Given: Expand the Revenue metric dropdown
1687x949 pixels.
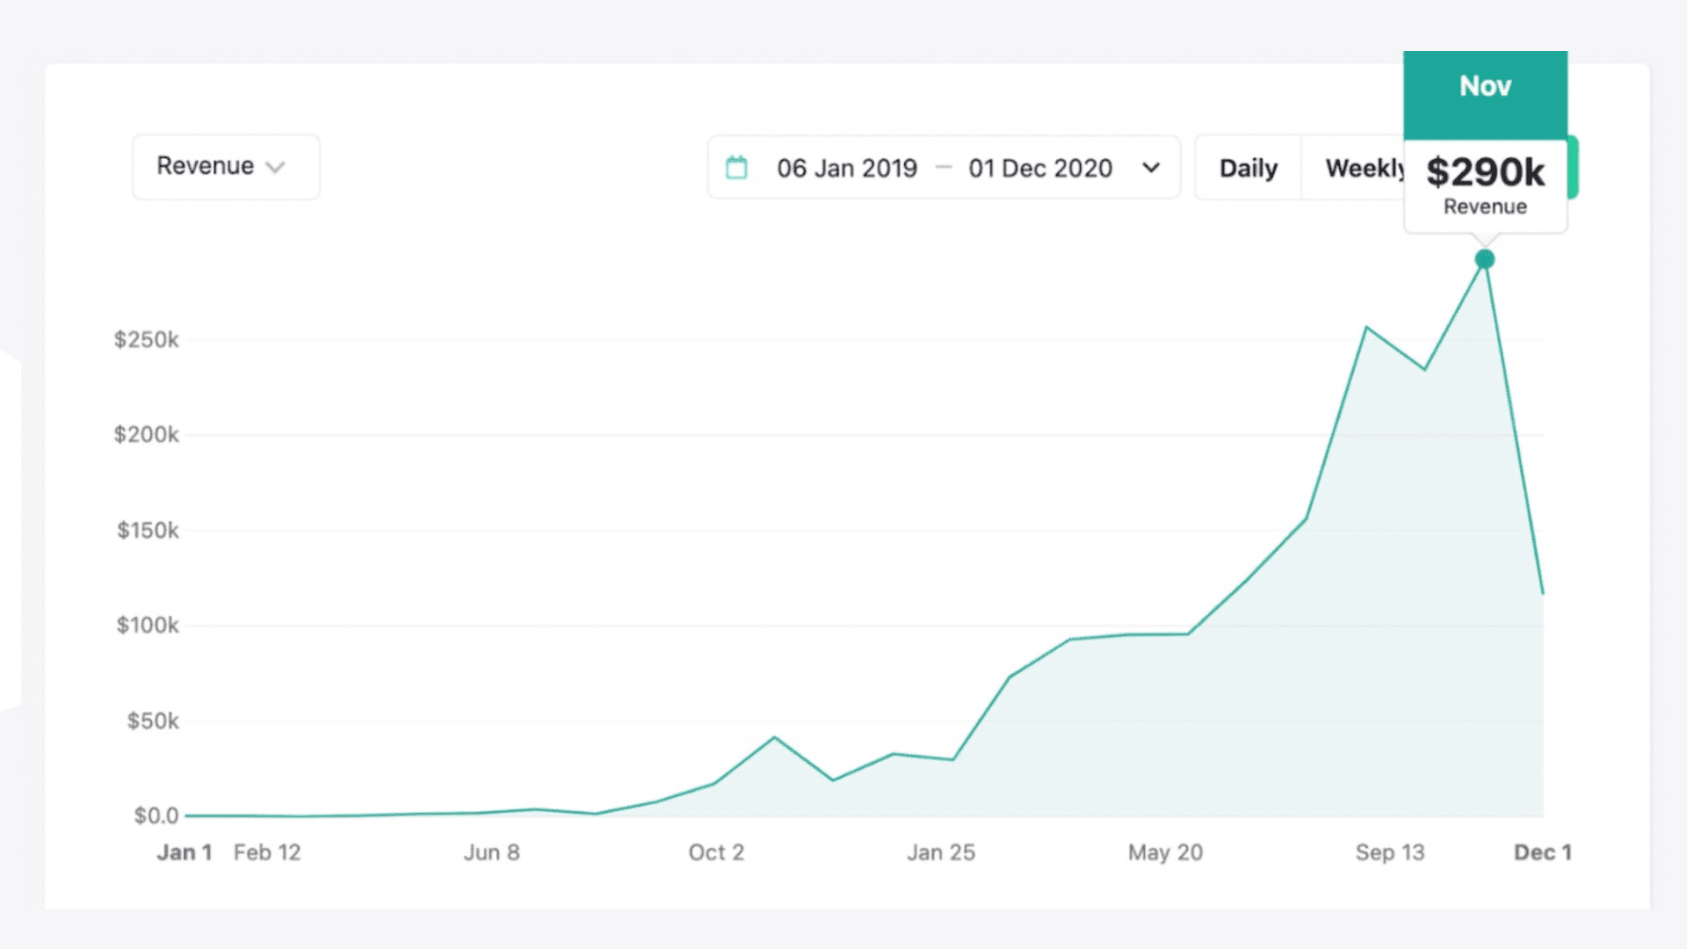Looking at the screenshot, I should 225,167.
